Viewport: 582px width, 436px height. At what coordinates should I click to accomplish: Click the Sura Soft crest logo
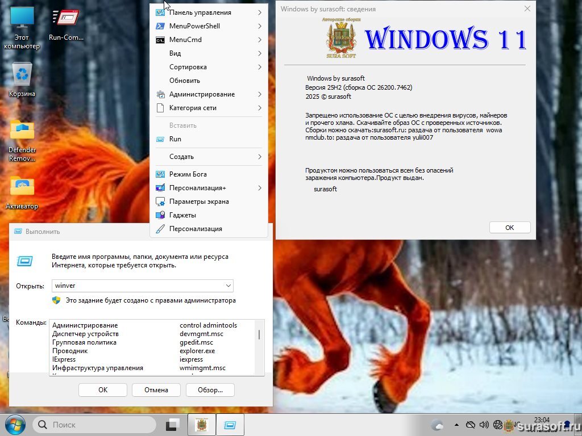(x=341, y=38)
